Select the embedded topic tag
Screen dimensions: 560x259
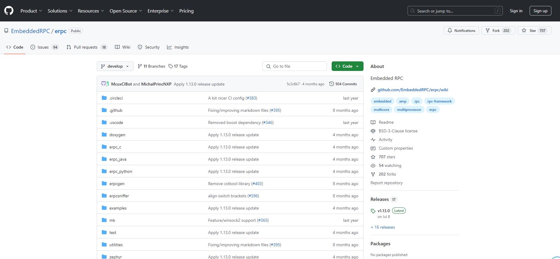tap(383, 101)
